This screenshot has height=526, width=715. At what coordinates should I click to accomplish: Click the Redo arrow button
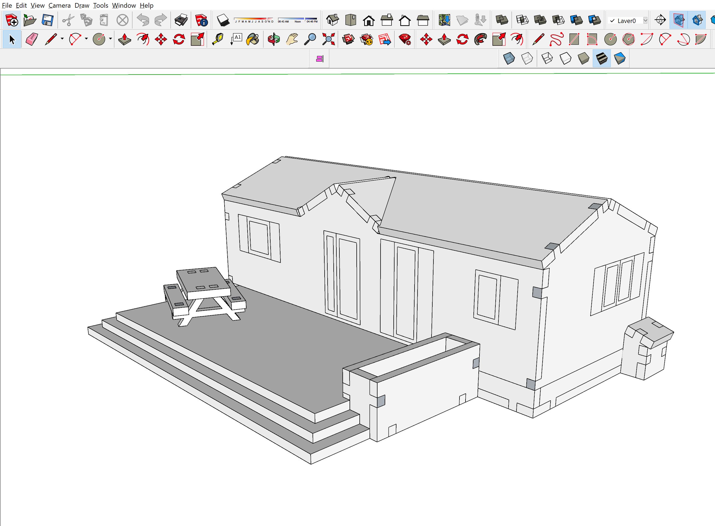tap(160, 20)
